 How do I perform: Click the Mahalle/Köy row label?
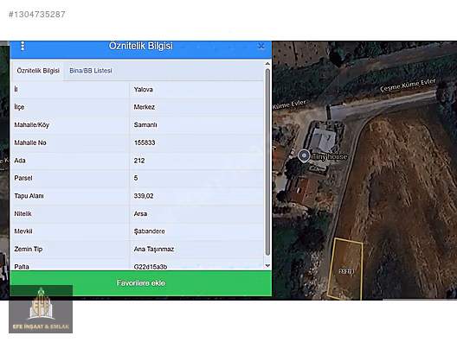coord(32,125)
